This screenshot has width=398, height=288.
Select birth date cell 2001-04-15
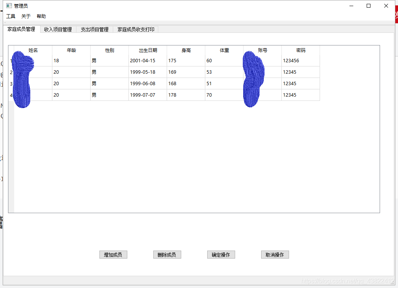tap(148, 61)
